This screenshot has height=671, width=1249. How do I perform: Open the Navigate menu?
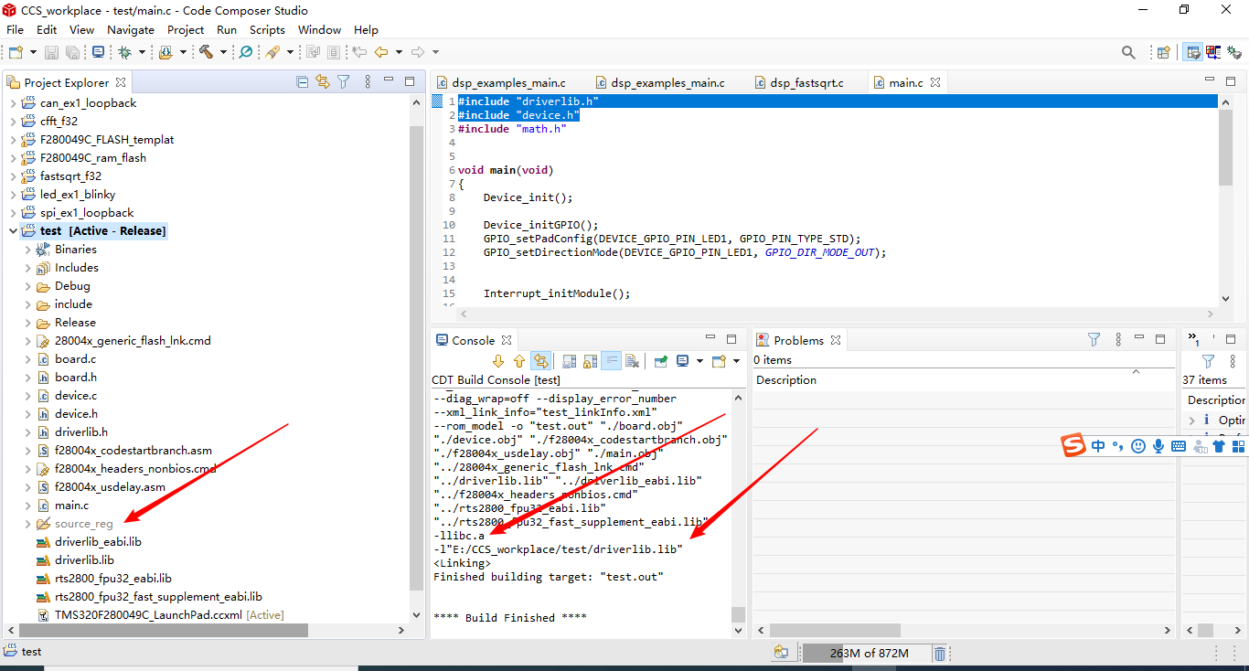[131, 29]
